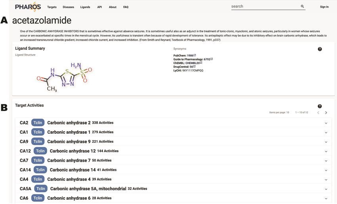
Task: Click the 144 Activities count
Action: pyautogui.click(x=108, y=151)
